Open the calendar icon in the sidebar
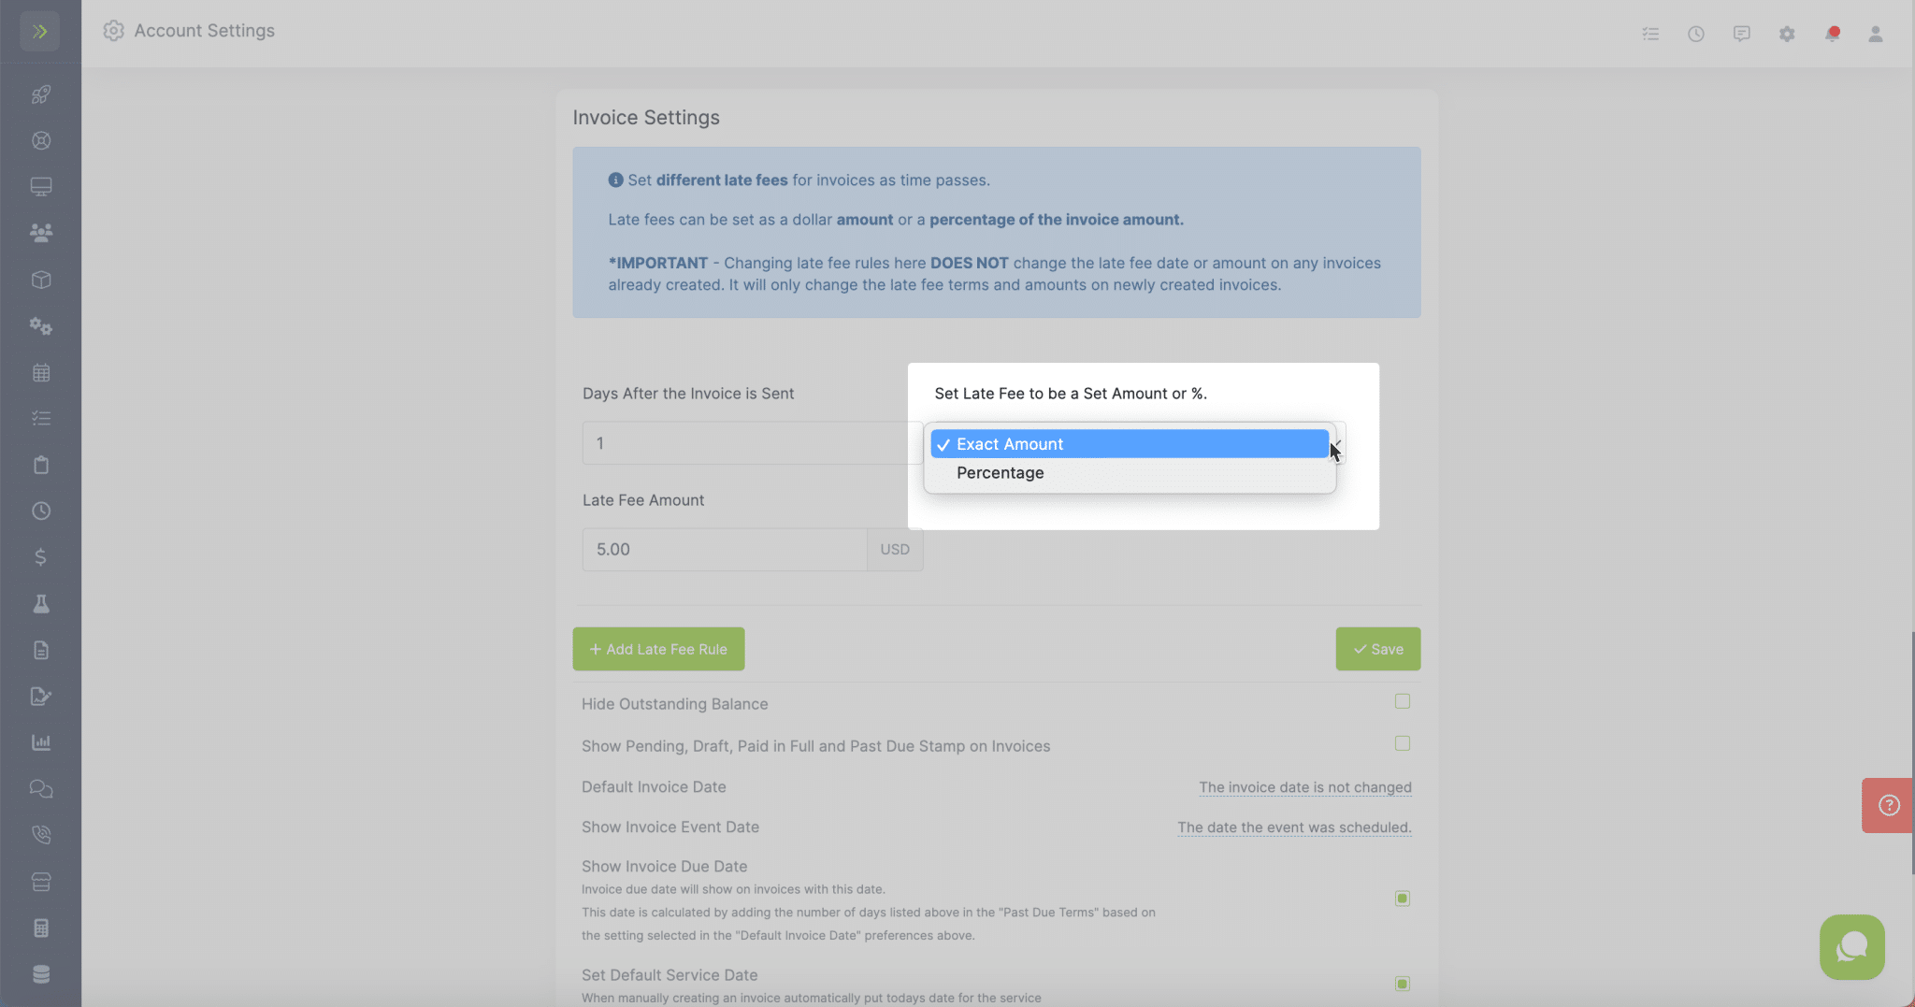The width and height of the screenshot is (1915, 1007). click(x=41, y=373)
